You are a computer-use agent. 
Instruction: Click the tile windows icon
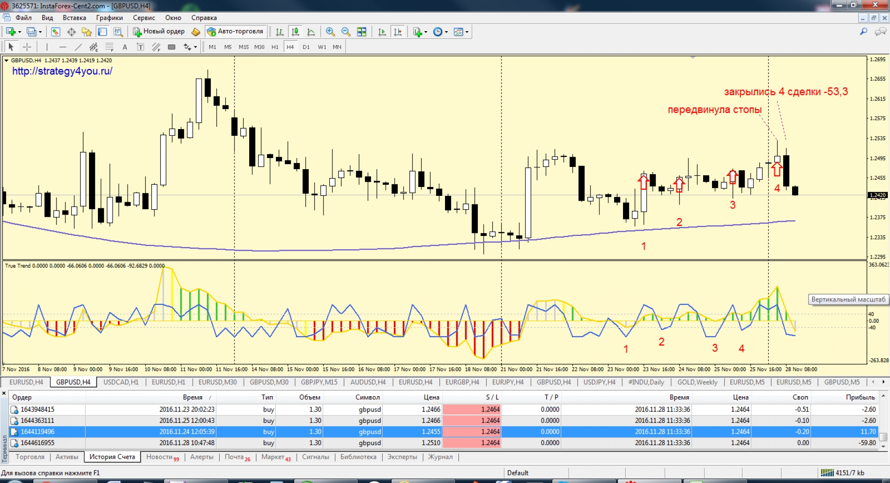click(362, 32)
